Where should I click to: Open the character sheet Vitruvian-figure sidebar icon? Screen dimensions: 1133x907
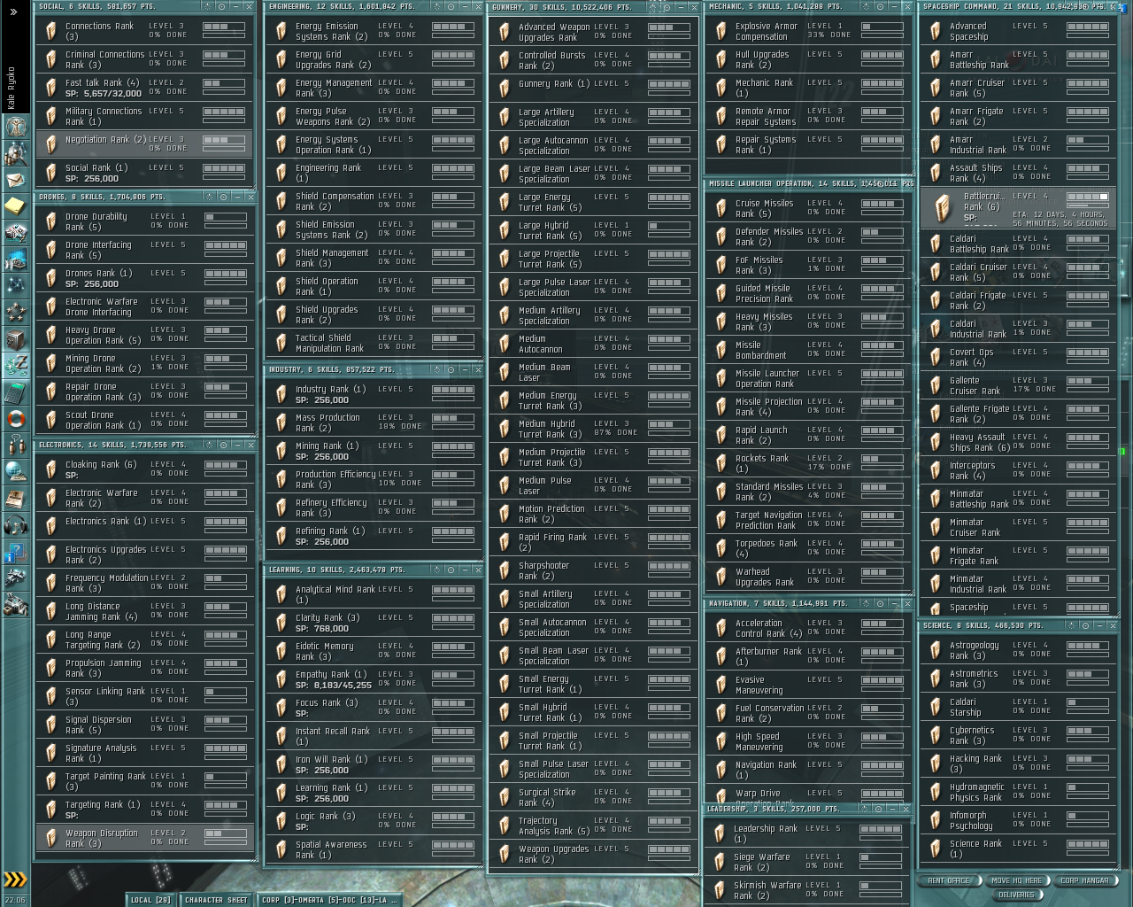[x=15, y=127]
